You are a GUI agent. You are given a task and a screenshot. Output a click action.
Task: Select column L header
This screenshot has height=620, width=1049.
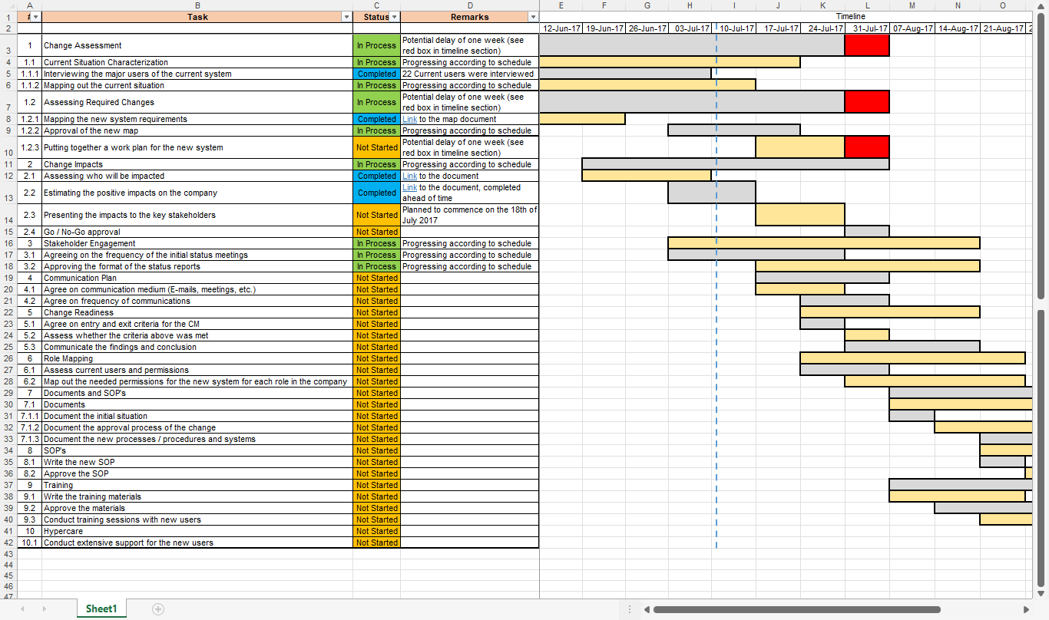(x=867, y=5)
